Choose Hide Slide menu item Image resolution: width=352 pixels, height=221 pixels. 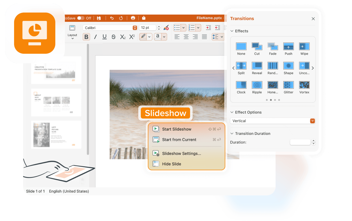[x=187, y=164]
